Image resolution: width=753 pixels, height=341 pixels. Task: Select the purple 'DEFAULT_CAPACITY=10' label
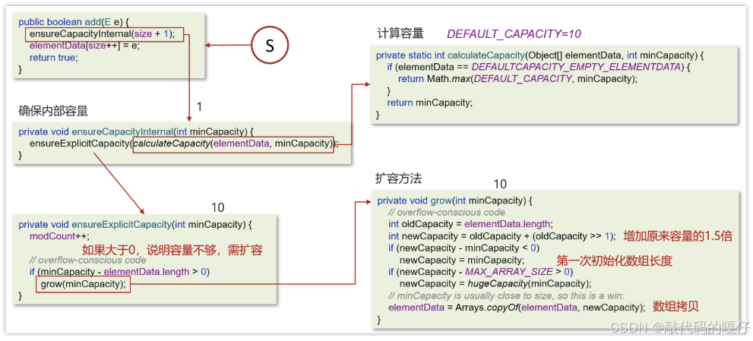point(514,33)
